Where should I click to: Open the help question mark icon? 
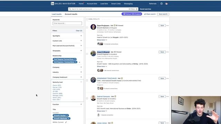tap(162, 4)
